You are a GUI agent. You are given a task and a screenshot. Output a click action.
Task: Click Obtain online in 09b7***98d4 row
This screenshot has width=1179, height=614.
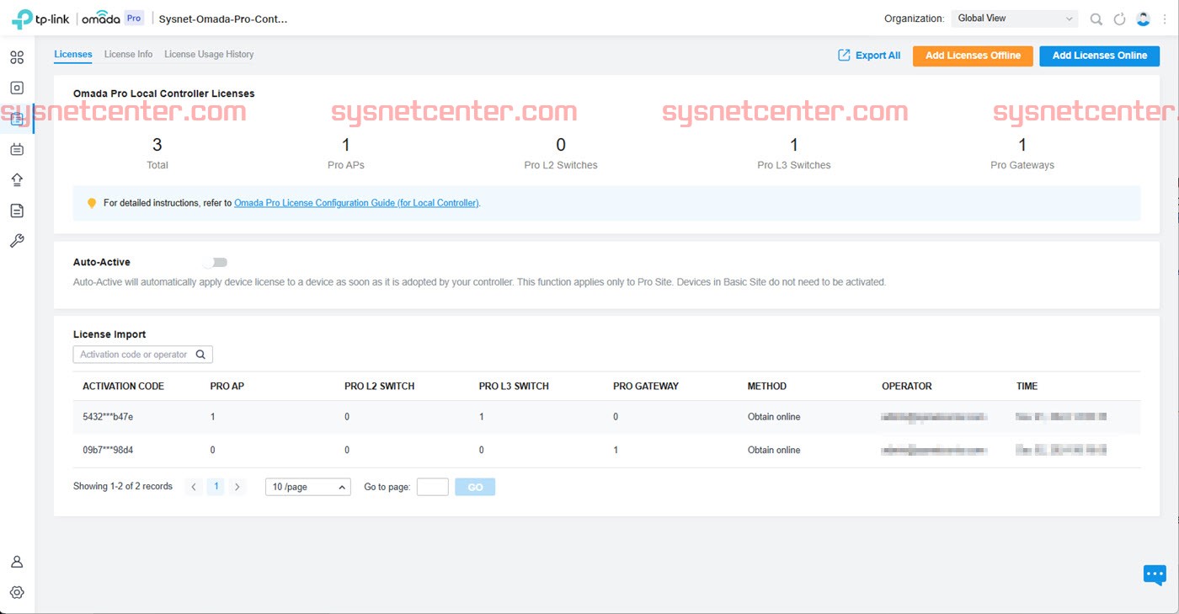click(x=774, y=450)
